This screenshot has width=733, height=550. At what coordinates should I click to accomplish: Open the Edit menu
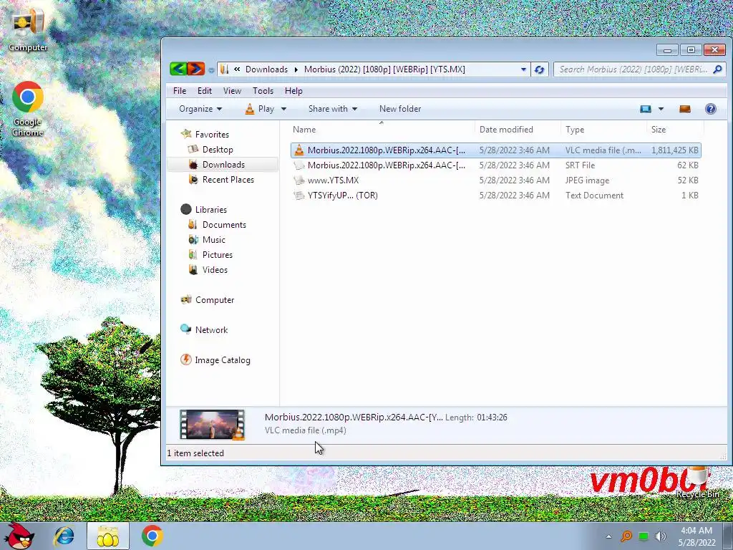pos(204,91)
